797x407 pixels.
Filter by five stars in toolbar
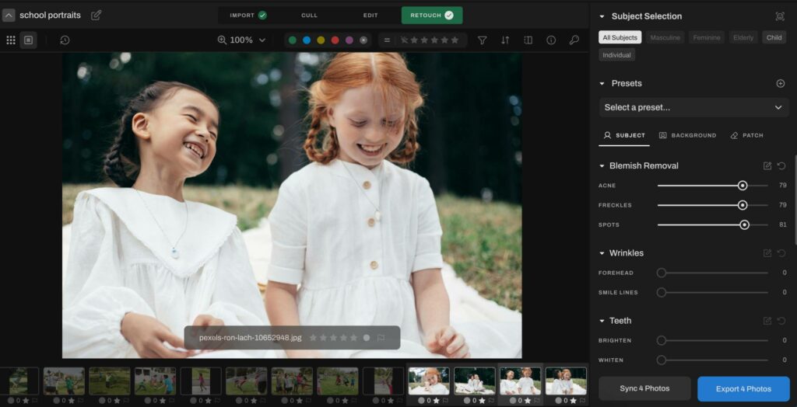point(455,40)
